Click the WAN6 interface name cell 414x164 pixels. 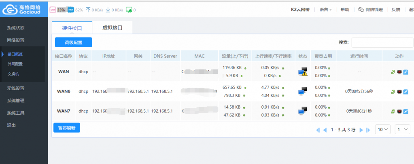coord(64,91)
